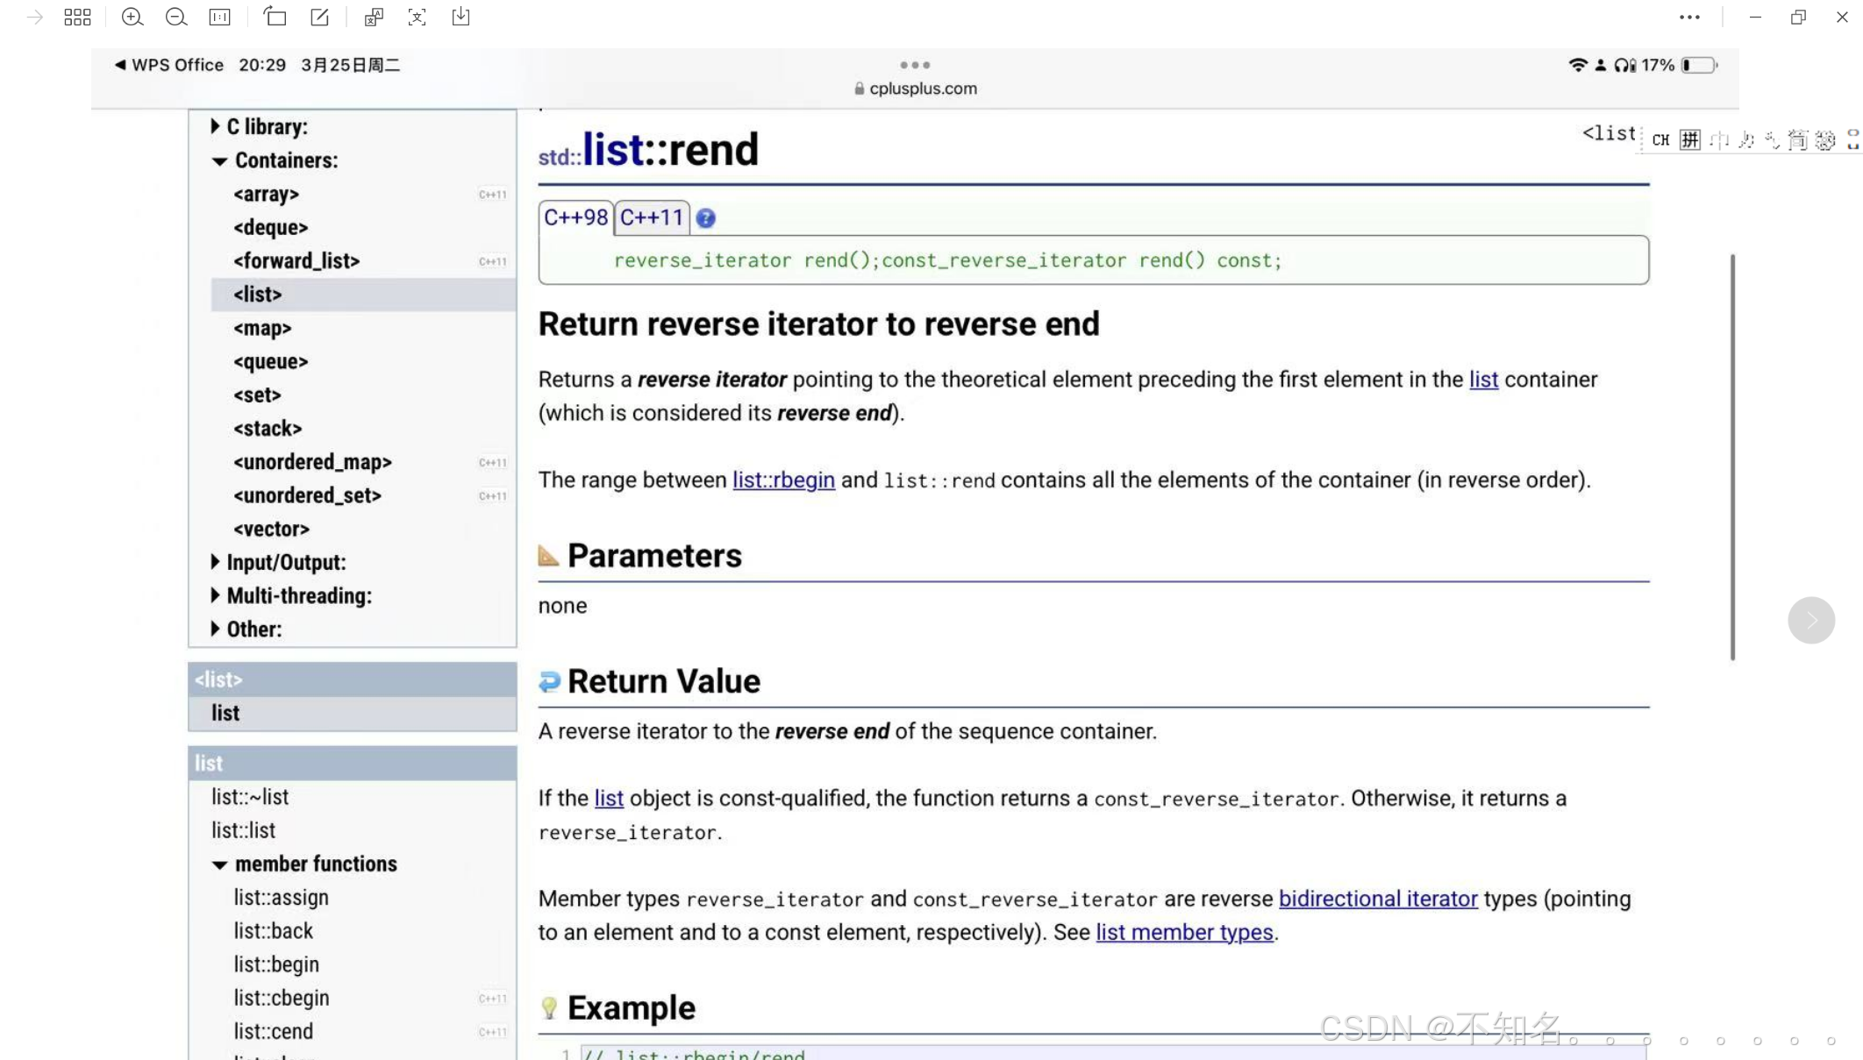The image size is (1863, 1060).
Task: Set image to actual size 1:1
Action: [219, 18]
